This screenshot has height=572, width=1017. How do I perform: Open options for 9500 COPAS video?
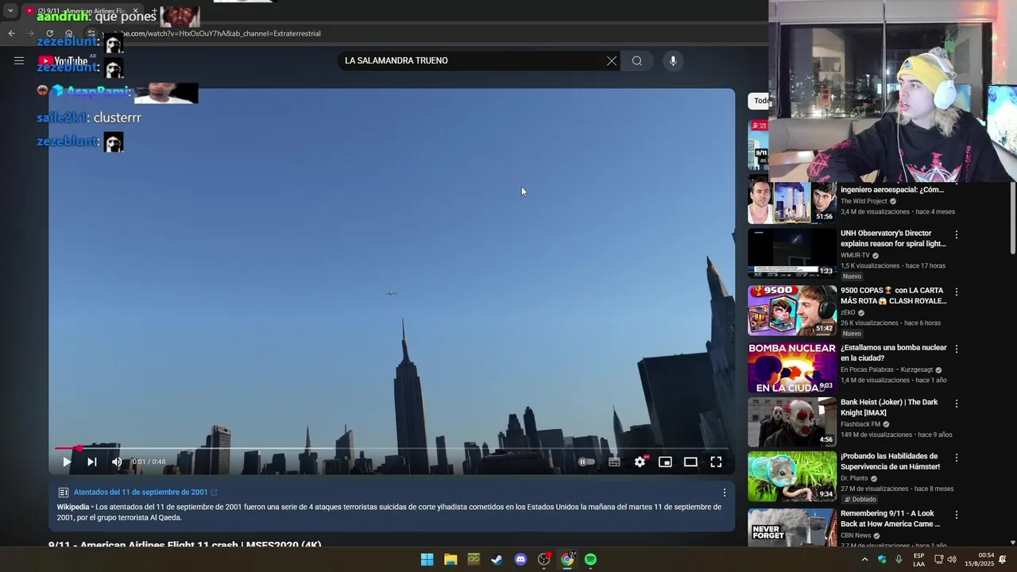click(x=957, y=292)
